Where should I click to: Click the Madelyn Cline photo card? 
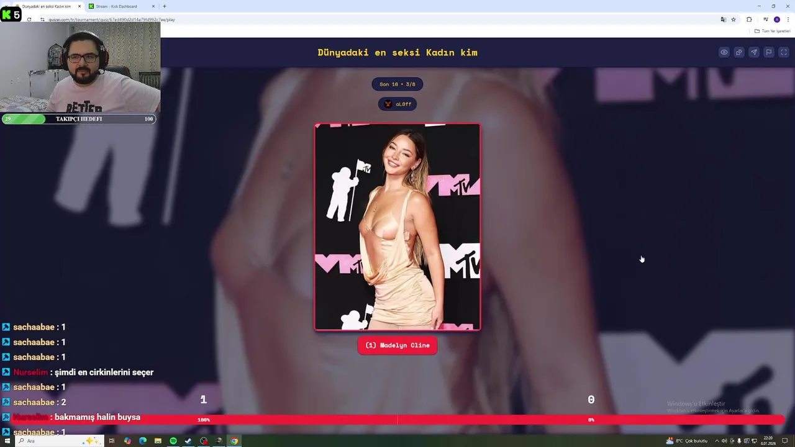tap(397, 227)
